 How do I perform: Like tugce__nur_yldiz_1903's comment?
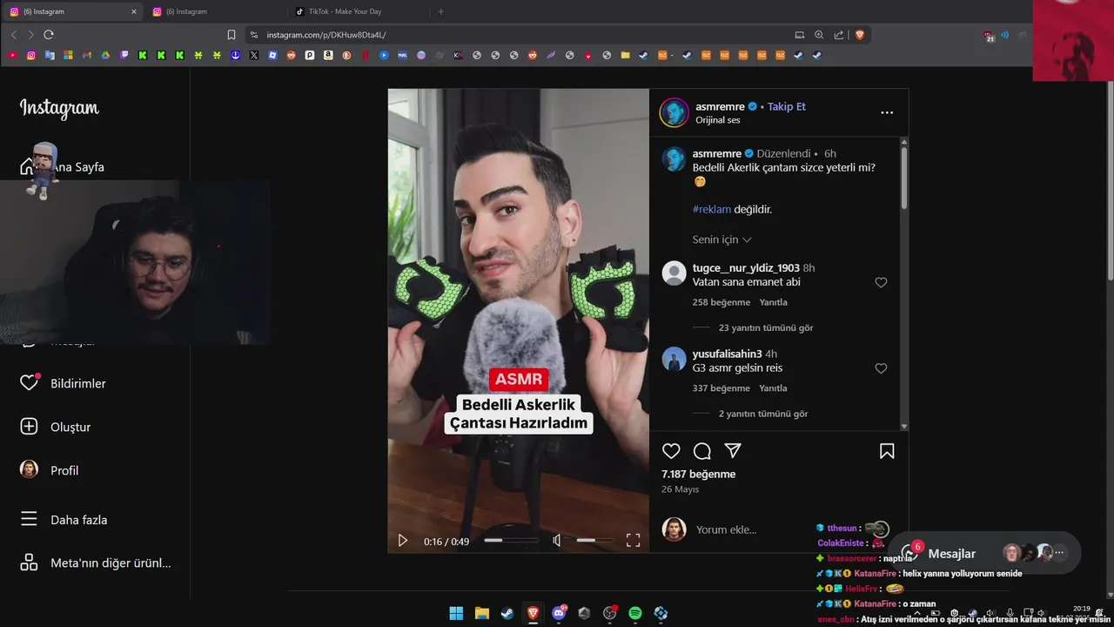point(881,283)
